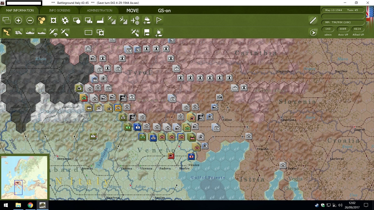Select the red unit counter near Padova
This screenshot has height=210, width=374.
point(171,156)
